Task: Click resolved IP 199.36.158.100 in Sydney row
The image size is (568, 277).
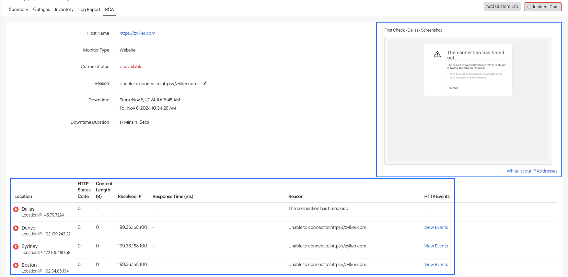Action: point(132,246)
